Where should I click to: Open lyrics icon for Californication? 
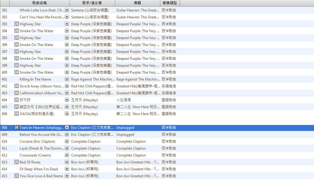16,93
